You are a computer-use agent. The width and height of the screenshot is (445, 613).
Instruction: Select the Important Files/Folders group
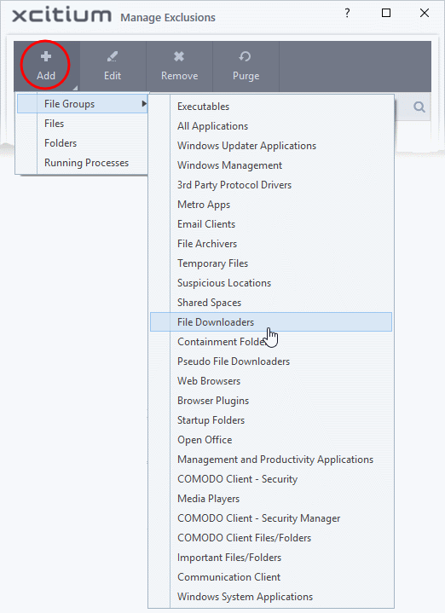pos(271,557)
